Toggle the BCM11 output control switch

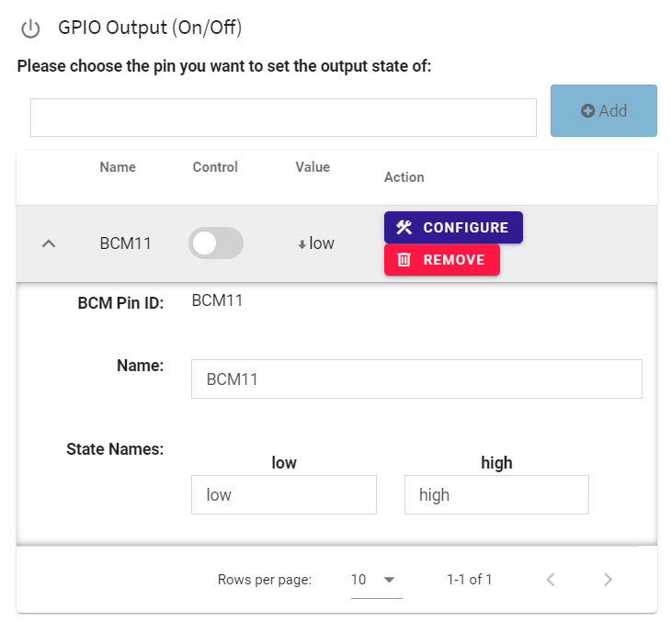click(216, 243)
